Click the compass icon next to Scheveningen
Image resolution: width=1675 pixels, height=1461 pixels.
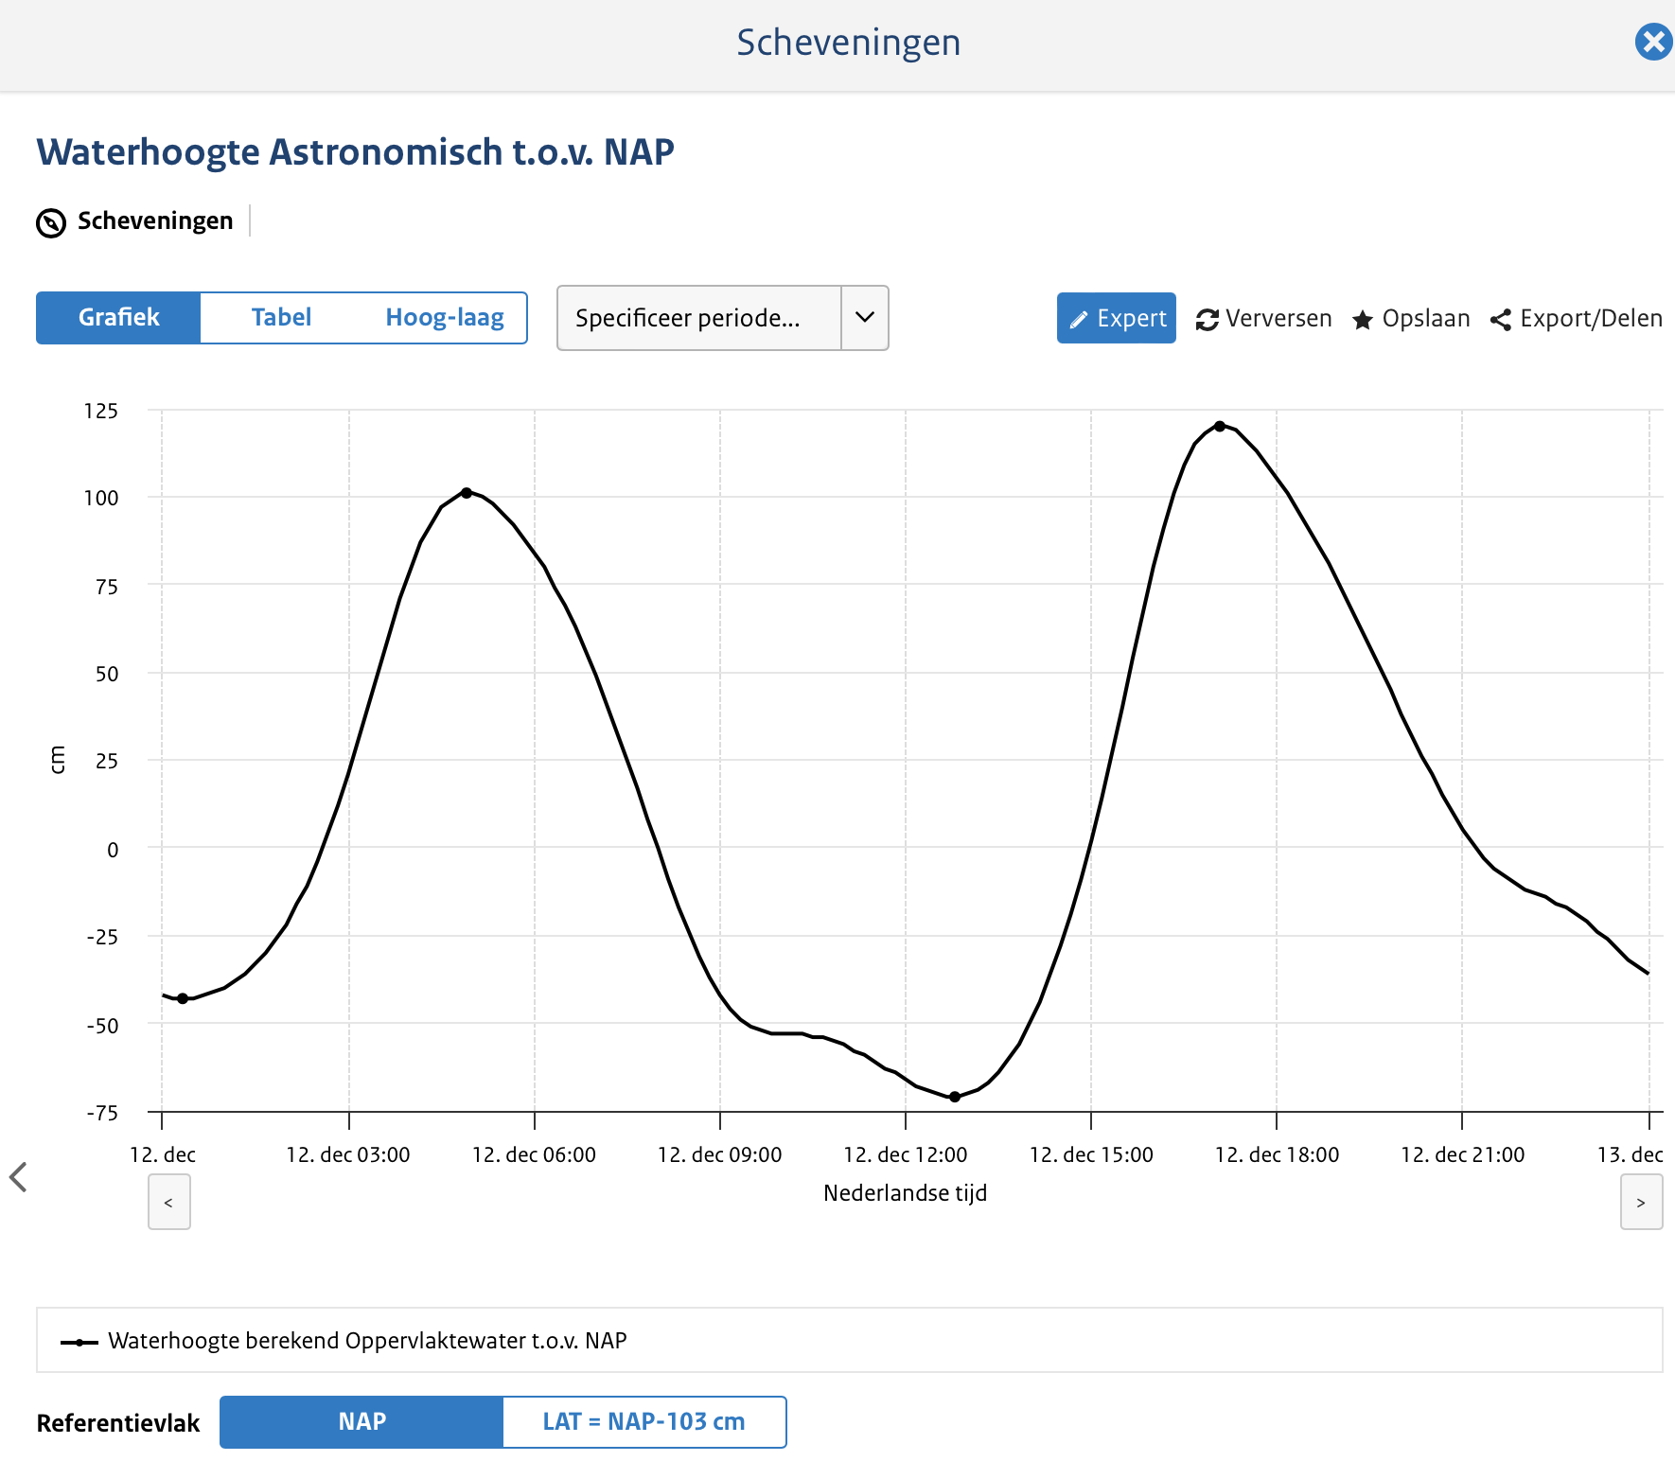(51, 222)
